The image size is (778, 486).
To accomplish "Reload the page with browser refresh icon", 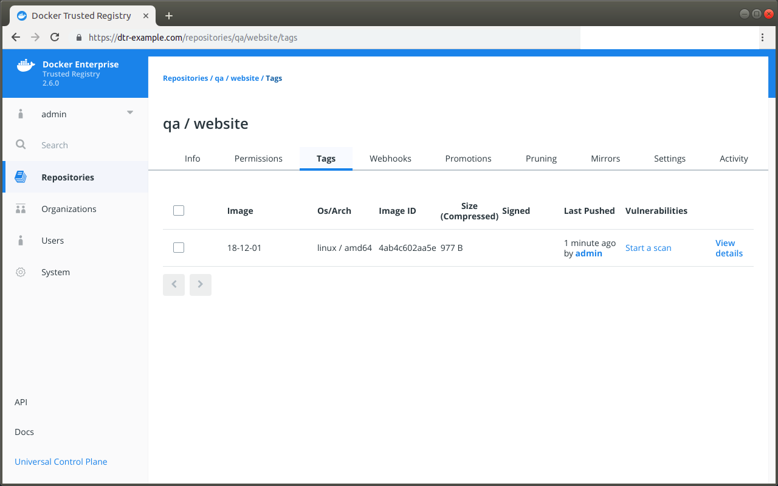I will point(55,37).
